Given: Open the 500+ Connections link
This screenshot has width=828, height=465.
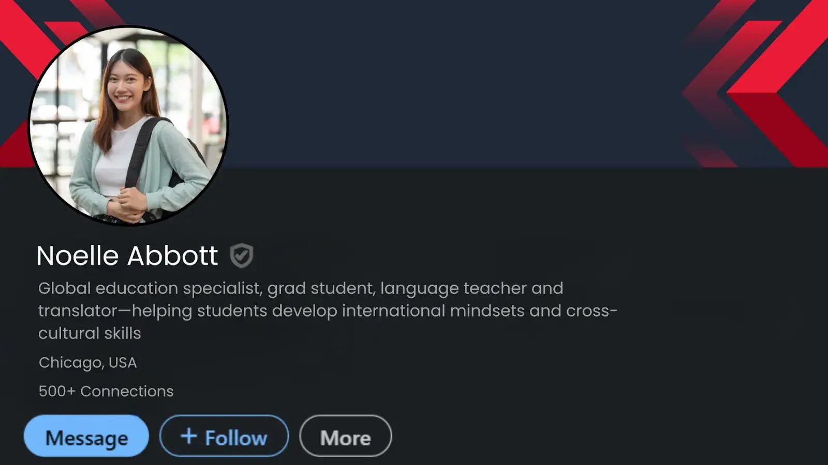Looking at the screenshot, I should pos(106,391).
